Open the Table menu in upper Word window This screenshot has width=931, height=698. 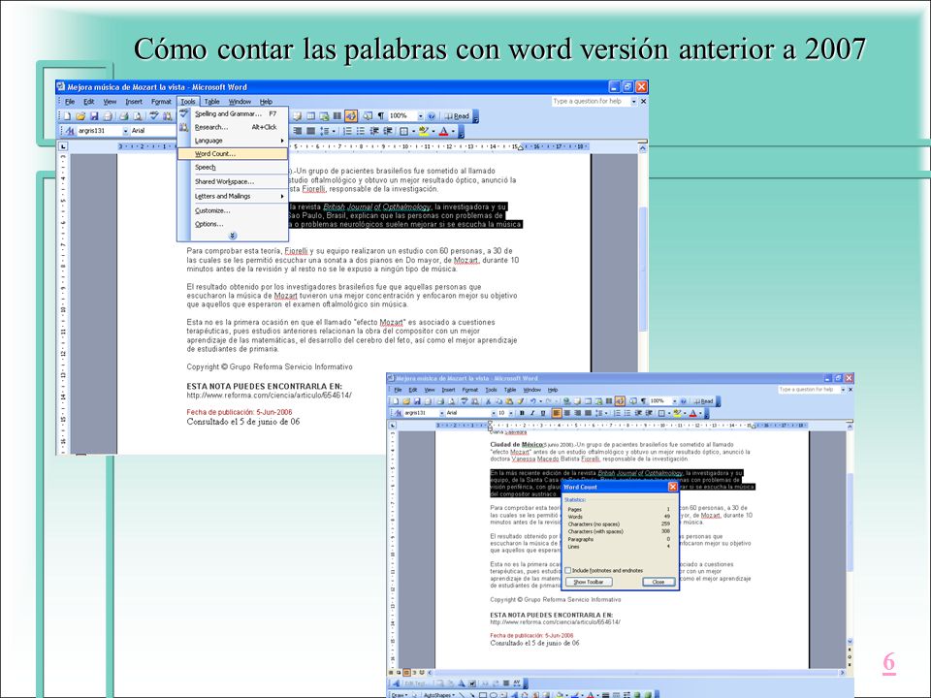212,102
